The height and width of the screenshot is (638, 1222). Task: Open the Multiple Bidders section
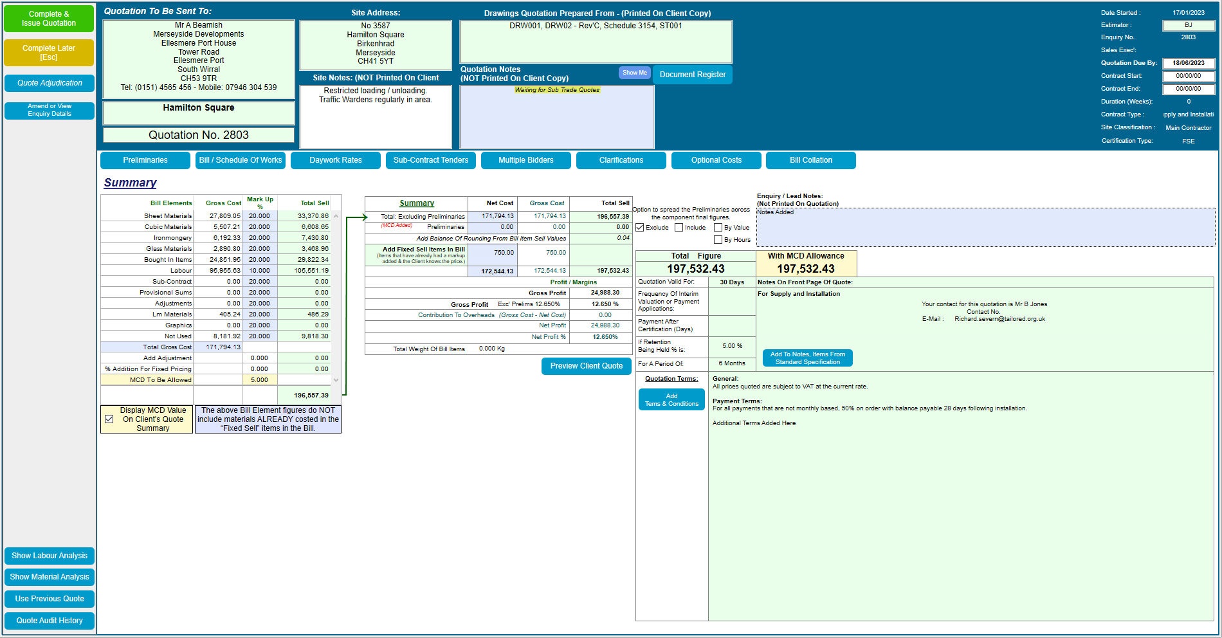pos(525,160)
